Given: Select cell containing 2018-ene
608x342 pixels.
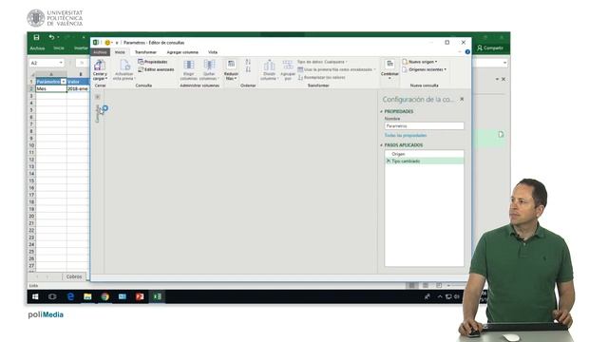Looking at the screenshot, I should click(78, 88).
